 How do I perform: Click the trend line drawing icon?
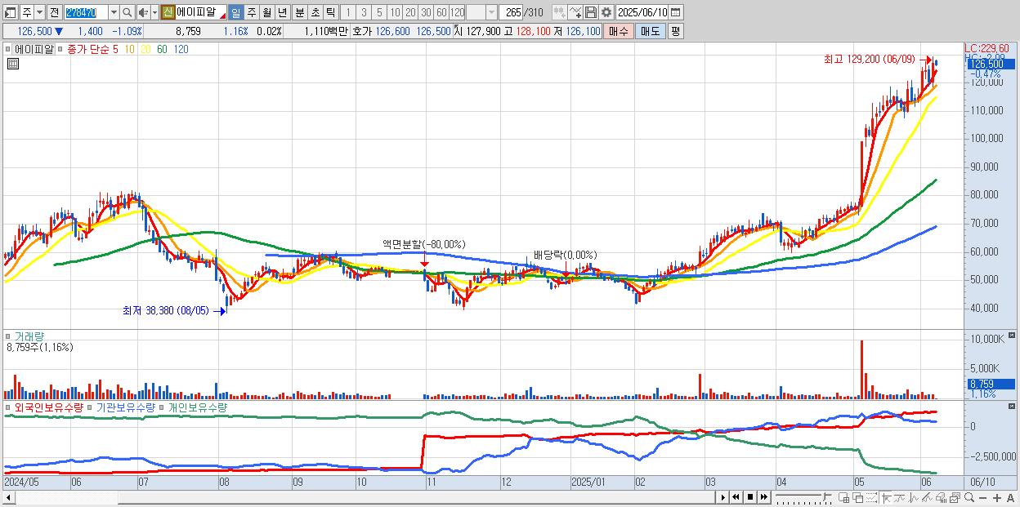900,497
